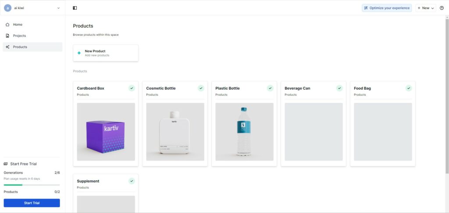Click the 'ai kiwi' workspace name

pyautogui.click(x=19, y=8)
